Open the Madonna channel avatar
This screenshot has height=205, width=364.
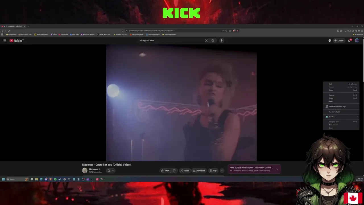point(85,171)
